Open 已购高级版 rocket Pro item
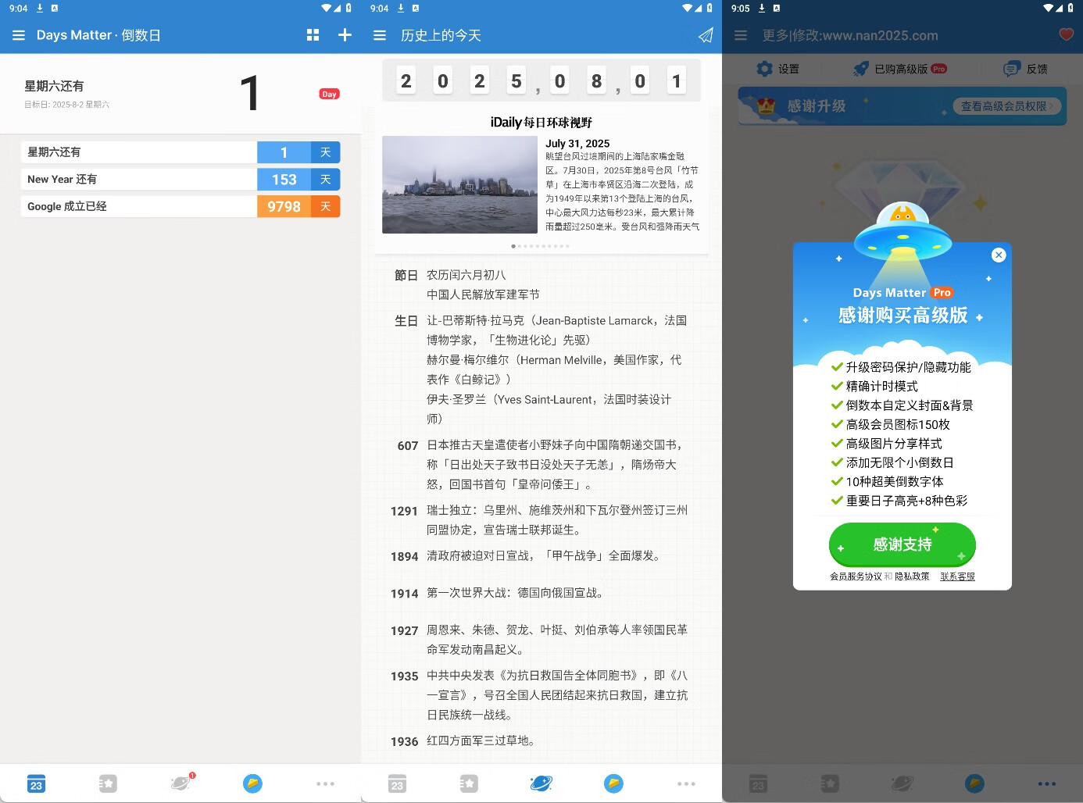This screenshot has width=1083, height=803. click(x=899, y=69)
